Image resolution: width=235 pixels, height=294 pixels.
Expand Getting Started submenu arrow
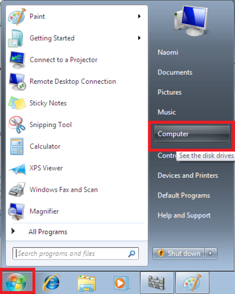click(139, 38)
